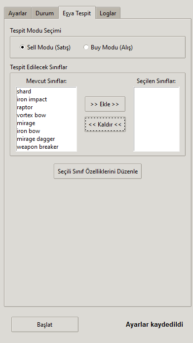Image resolution: width=193 pixels, height=343 pixels.
Task: Click the << Kaldır << button
Action: point(105,125)
